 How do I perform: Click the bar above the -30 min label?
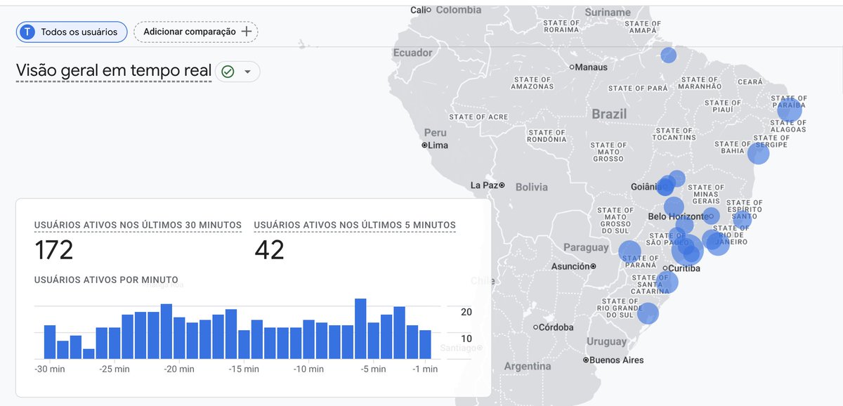[50, 342]
